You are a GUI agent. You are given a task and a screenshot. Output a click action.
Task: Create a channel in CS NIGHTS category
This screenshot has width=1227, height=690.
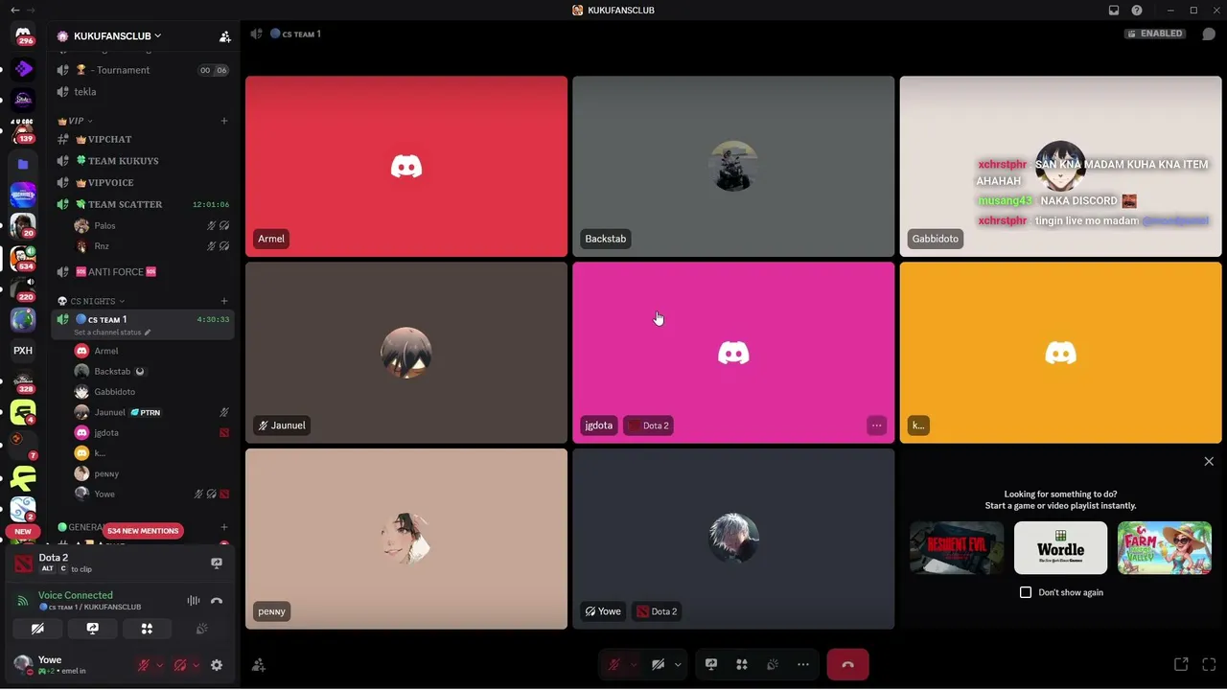click(x=224, y=301)
